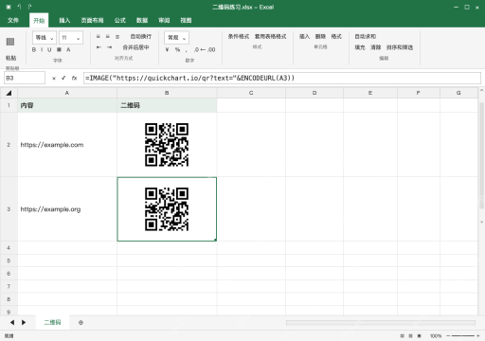
Task: Toggle 自动换行 wrap text
Action: pos(141,37)
